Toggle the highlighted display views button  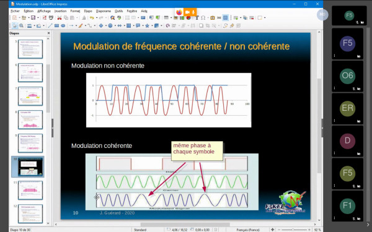[x=226, y=18]
